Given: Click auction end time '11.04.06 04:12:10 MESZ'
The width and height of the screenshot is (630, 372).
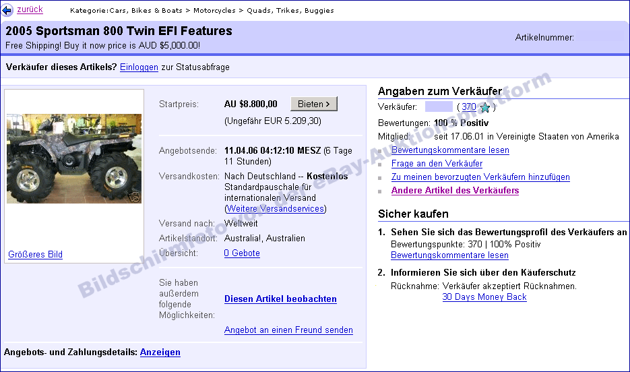Looking at the screenshot, I should coord(272,151).
